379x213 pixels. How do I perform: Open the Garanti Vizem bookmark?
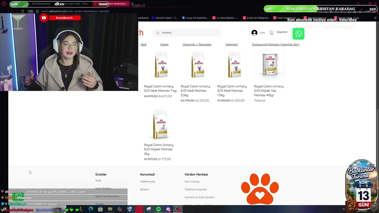coord(165,18)
